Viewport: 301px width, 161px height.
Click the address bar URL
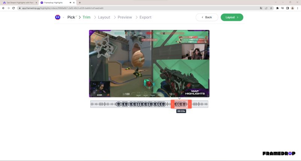click(x=62, y=8)
